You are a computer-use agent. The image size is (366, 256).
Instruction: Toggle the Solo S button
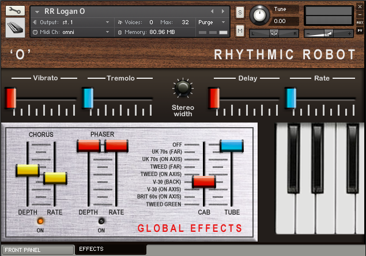(240, 12)
